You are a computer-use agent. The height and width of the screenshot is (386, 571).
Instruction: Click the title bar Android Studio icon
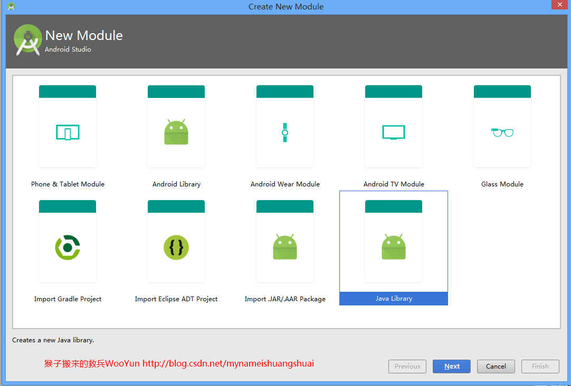point(11,6)
